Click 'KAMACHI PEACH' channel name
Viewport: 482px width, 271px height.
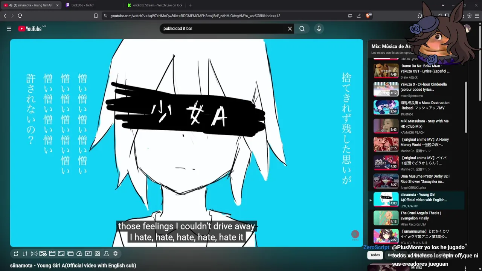(x=412, y=132)
